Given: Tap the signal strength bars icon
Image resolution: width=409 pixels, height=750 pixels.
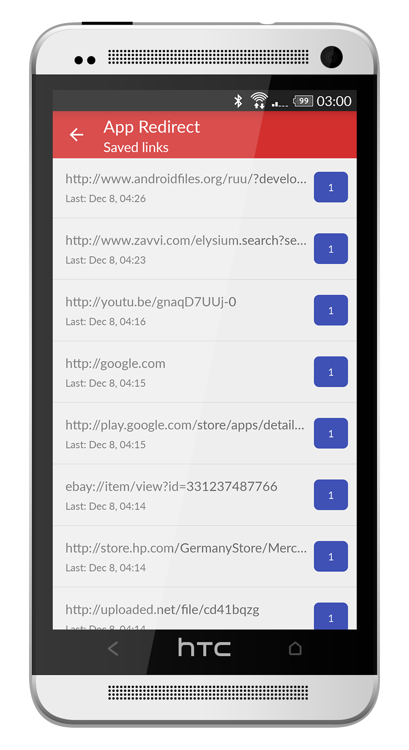Looking at the screenshot, I should (x=280, y=103).
